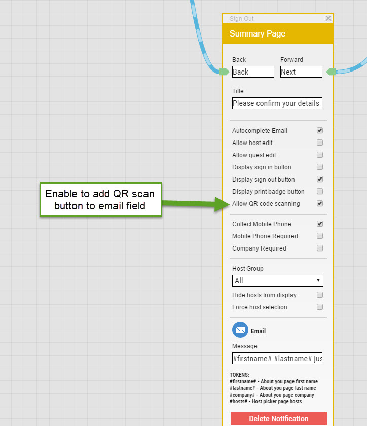Image resolution: width=367 pixels, height=426 pixels.
Task: Open the Host Group dropdown
Action: click(x=277, y=281)
